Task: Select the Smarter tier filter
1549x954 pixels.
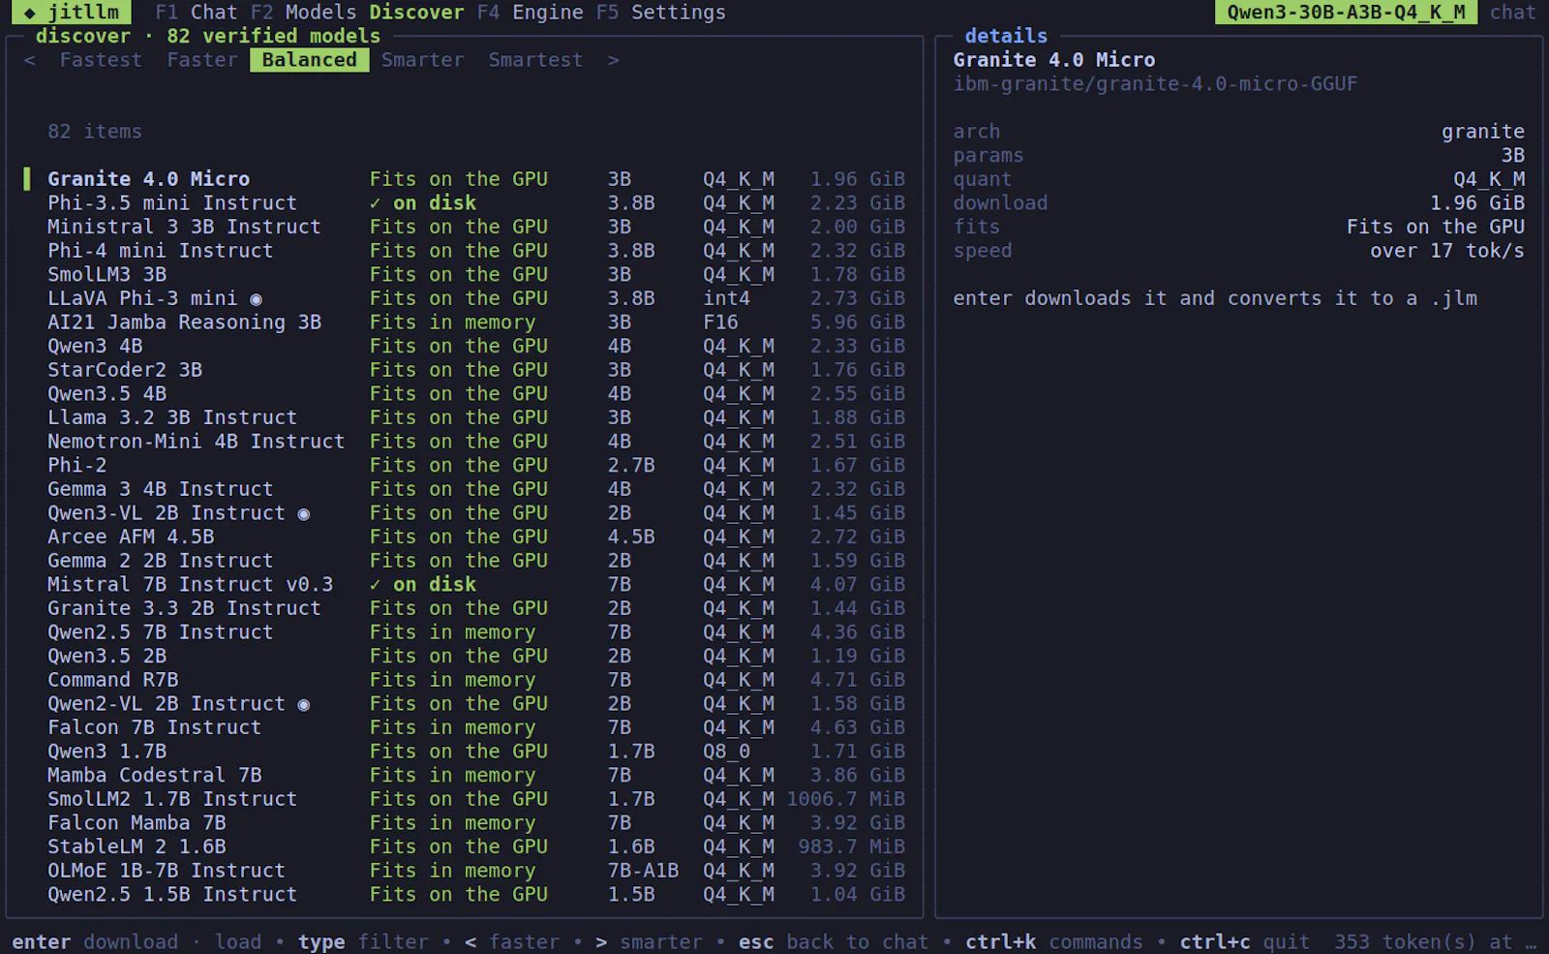Action: pyautogui.click(x=422, y=60)
